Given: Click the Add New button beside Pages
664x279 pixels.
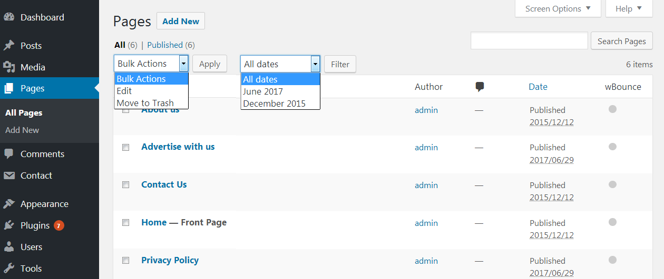Looking at the screenshot, I should coord(181,21).
